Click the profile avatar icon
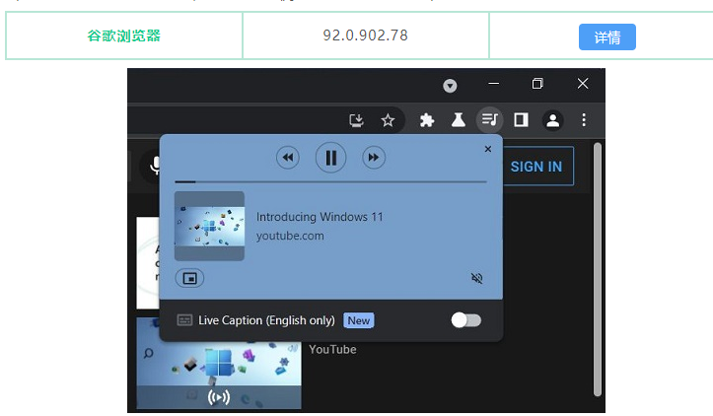This screenshot has height=416, width=713. point(552,120)
